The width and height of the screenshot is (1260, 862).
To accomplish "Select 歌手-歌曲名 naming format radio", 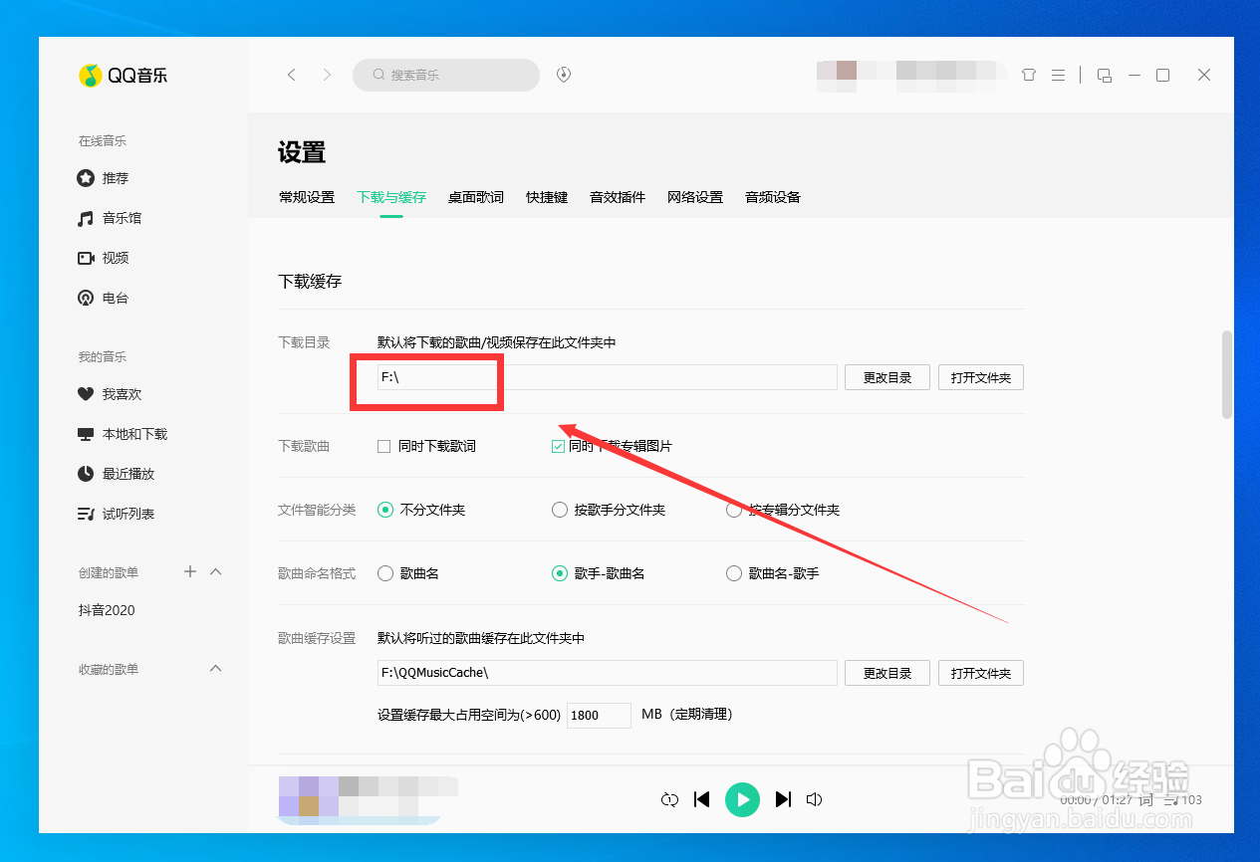I will [560, 573].
